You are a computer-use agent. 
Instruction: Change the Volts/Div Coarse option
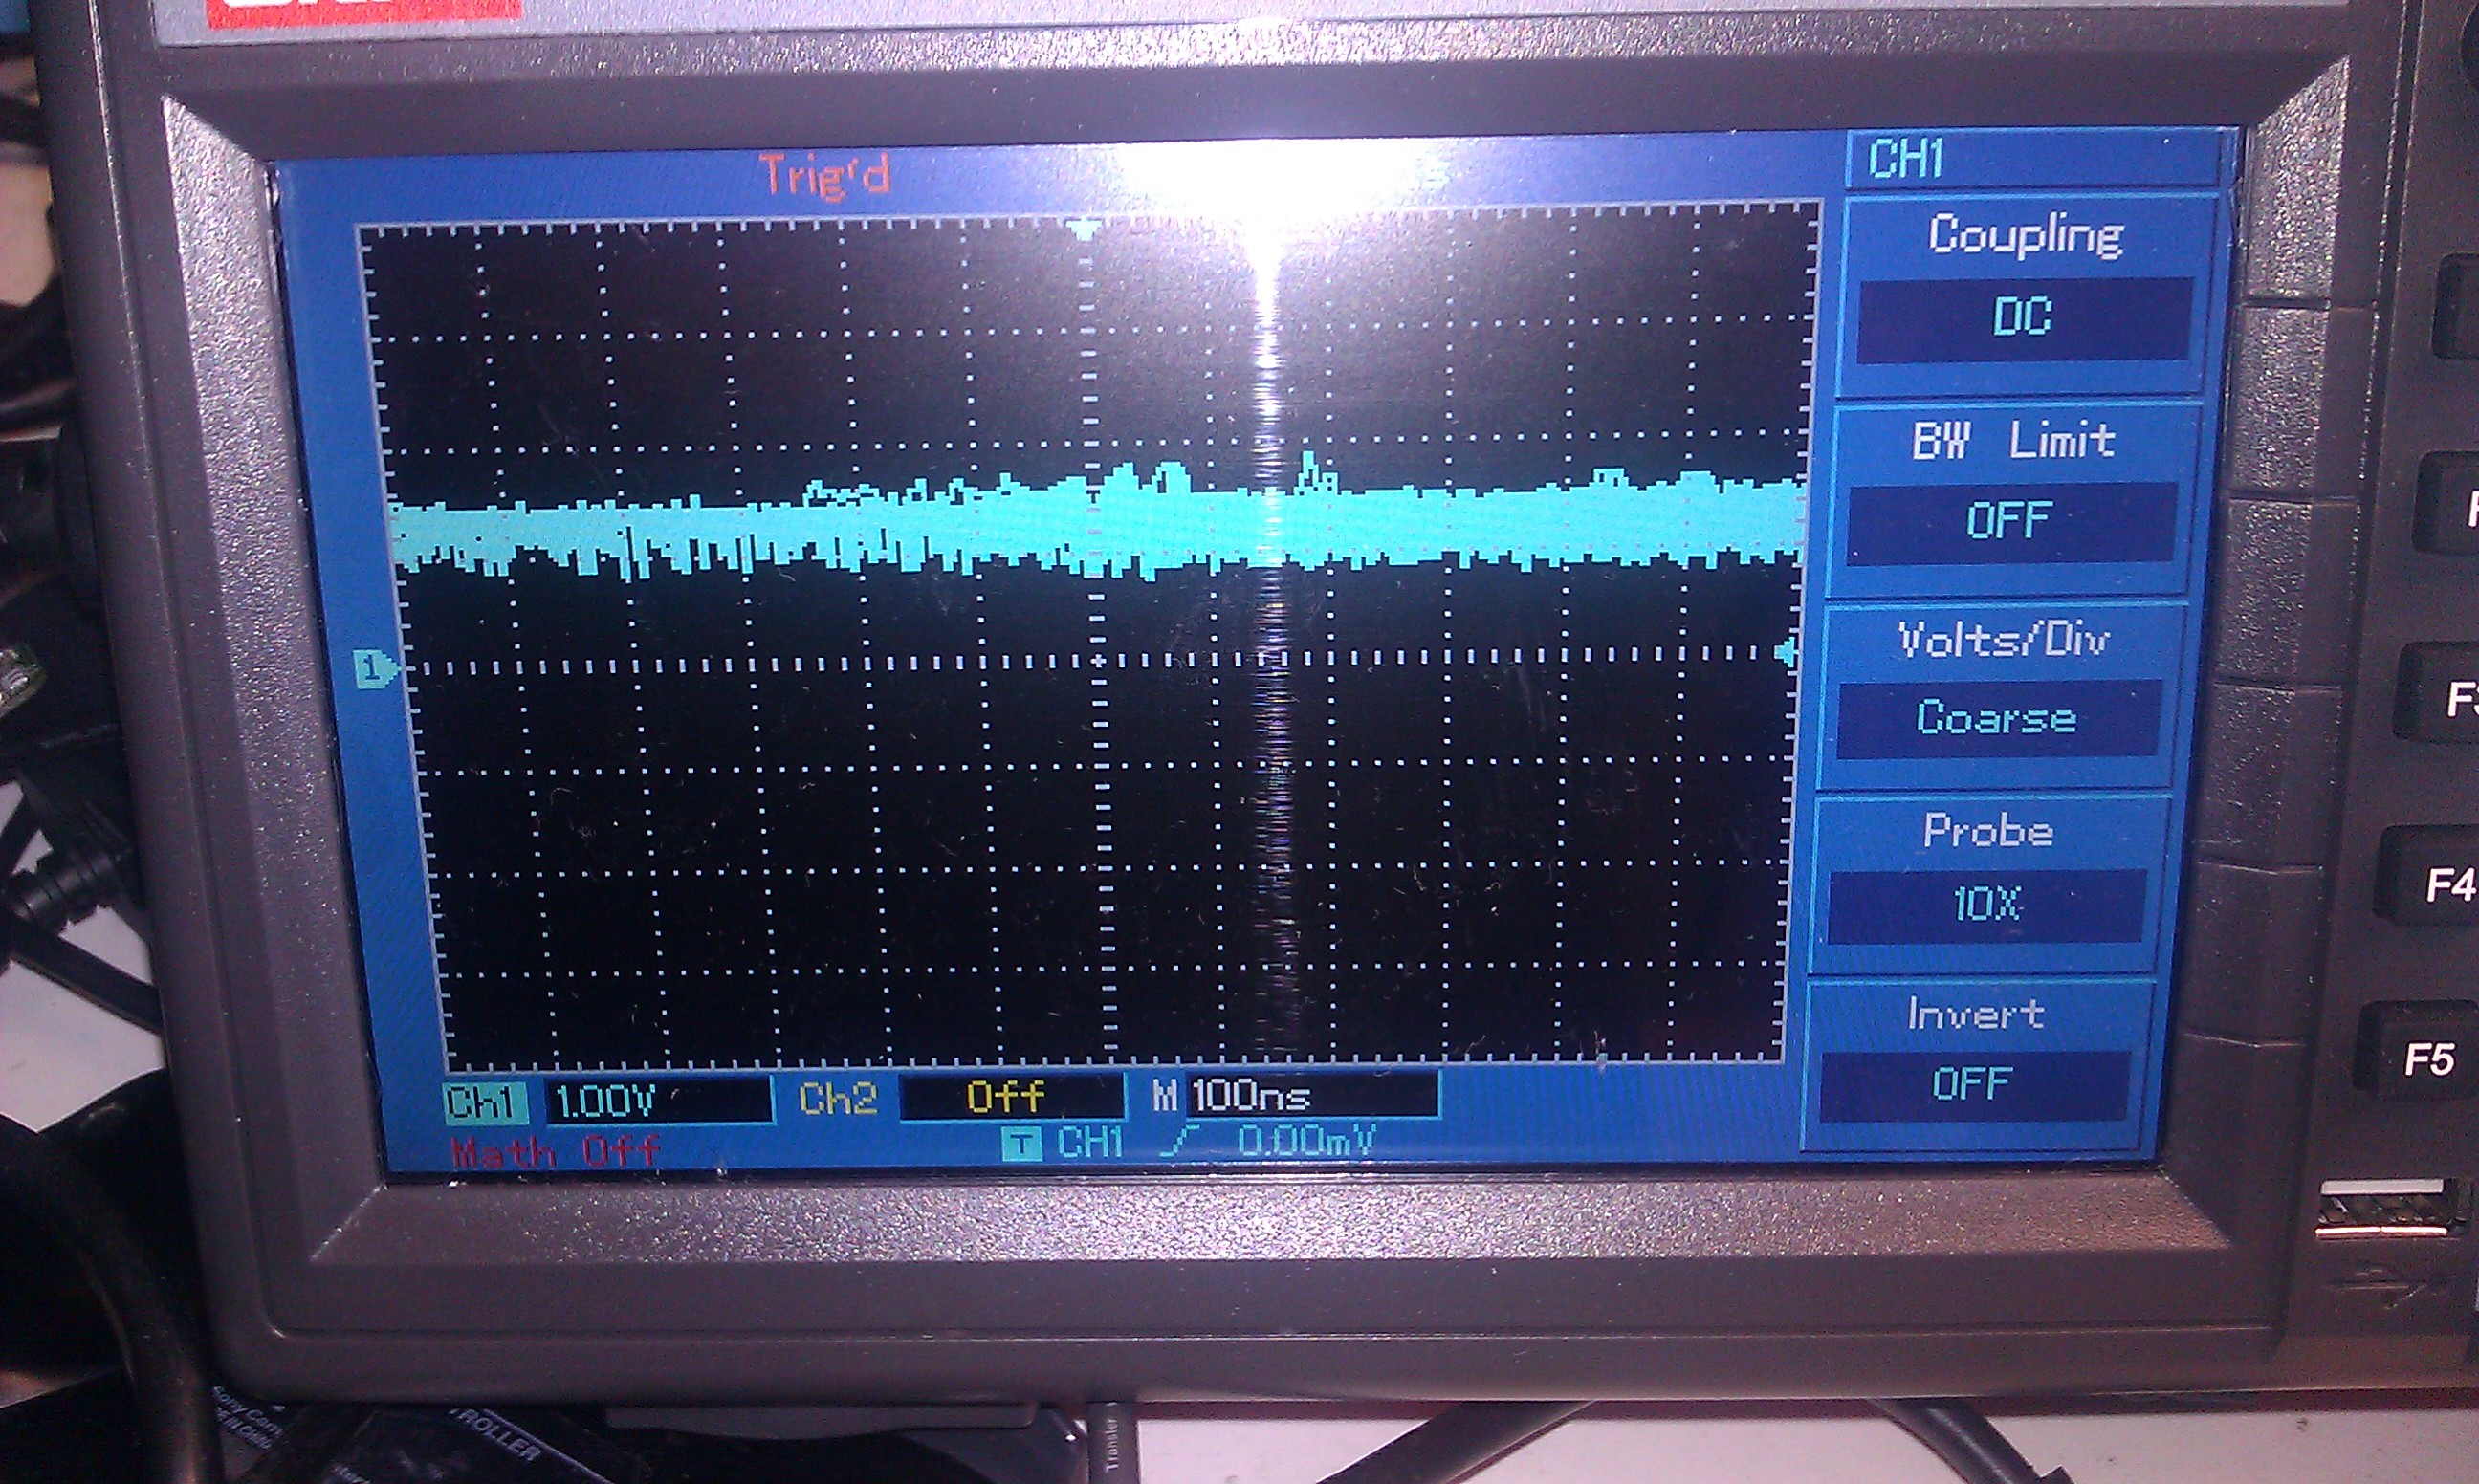(x=1996, y=718)
